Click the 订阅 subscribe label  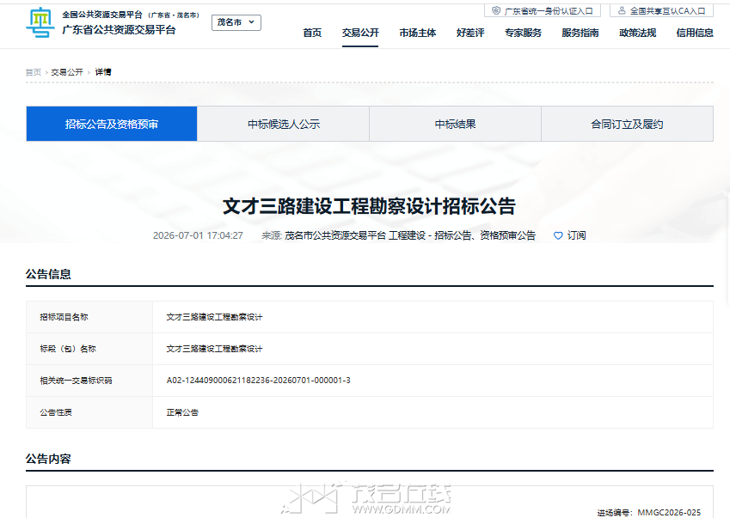click(576, 235)
